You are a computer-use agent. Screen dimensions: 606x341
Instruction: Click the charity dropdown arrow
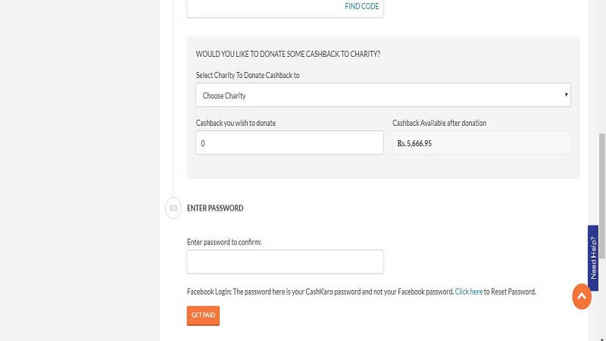pyautogui.click(x=566, y=95)
